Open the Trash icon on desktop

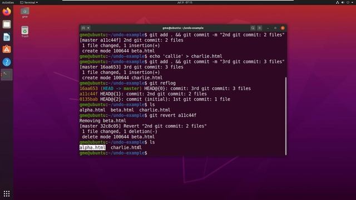tap(24, 32)
